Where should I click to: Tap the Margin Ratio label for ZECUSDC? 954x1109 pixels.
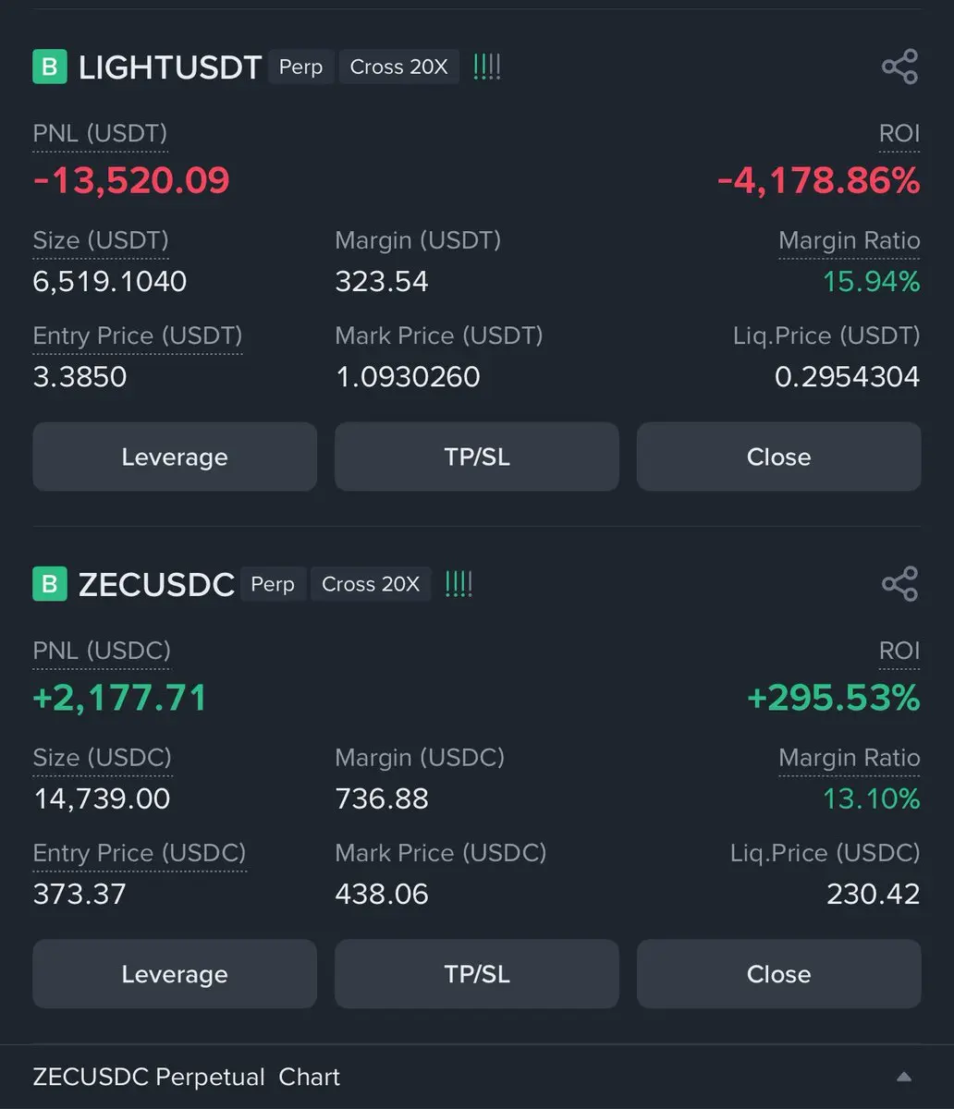click(849, 758)
